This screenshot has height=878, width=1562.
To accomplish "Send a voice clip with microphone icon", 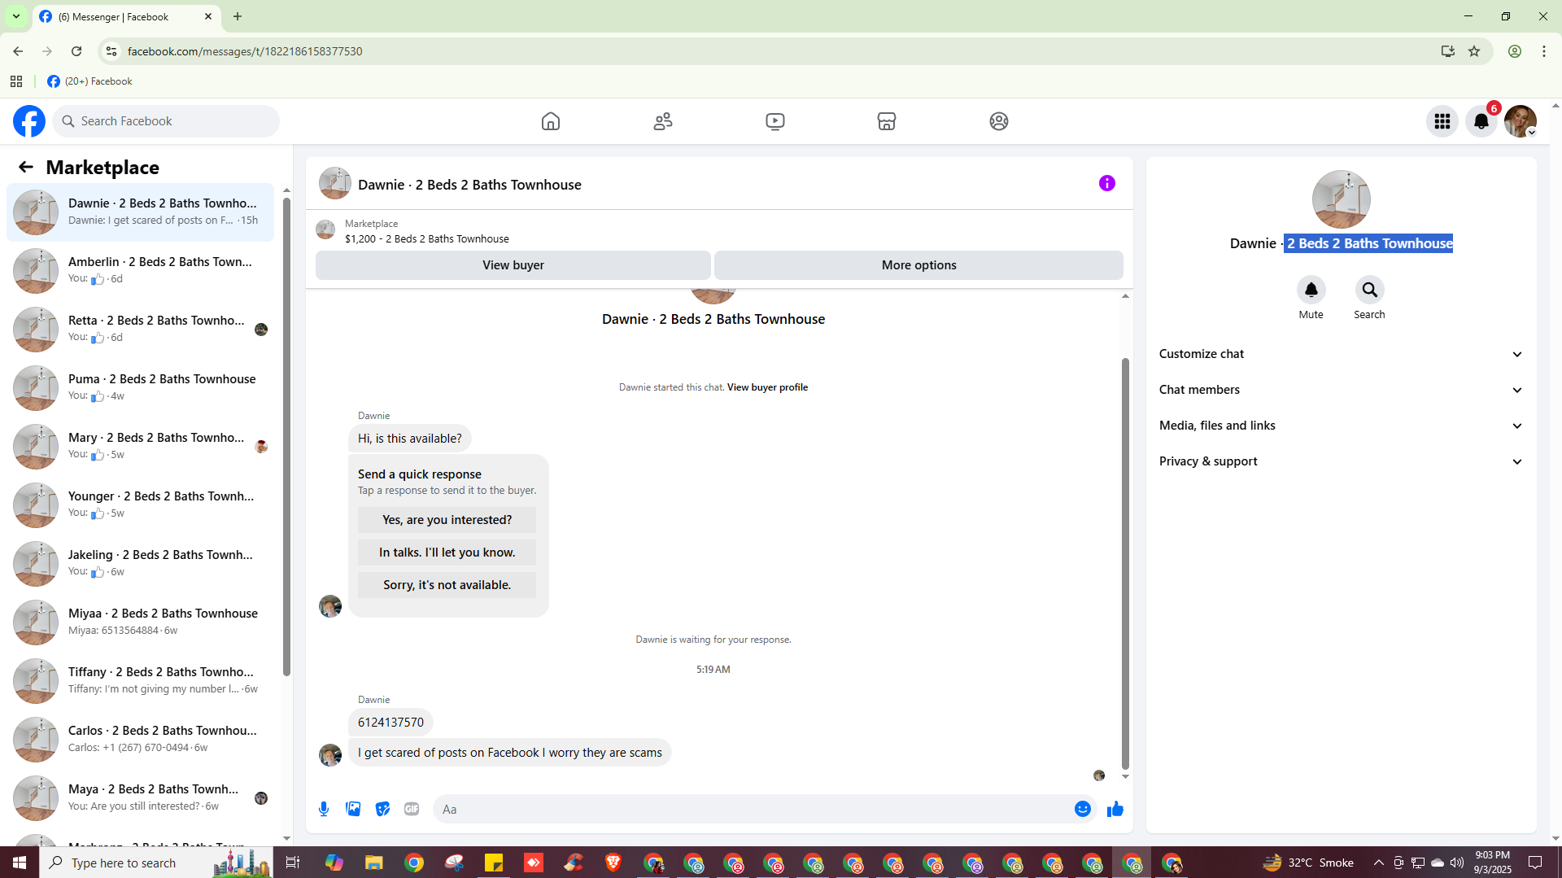I will click(324, 809).
